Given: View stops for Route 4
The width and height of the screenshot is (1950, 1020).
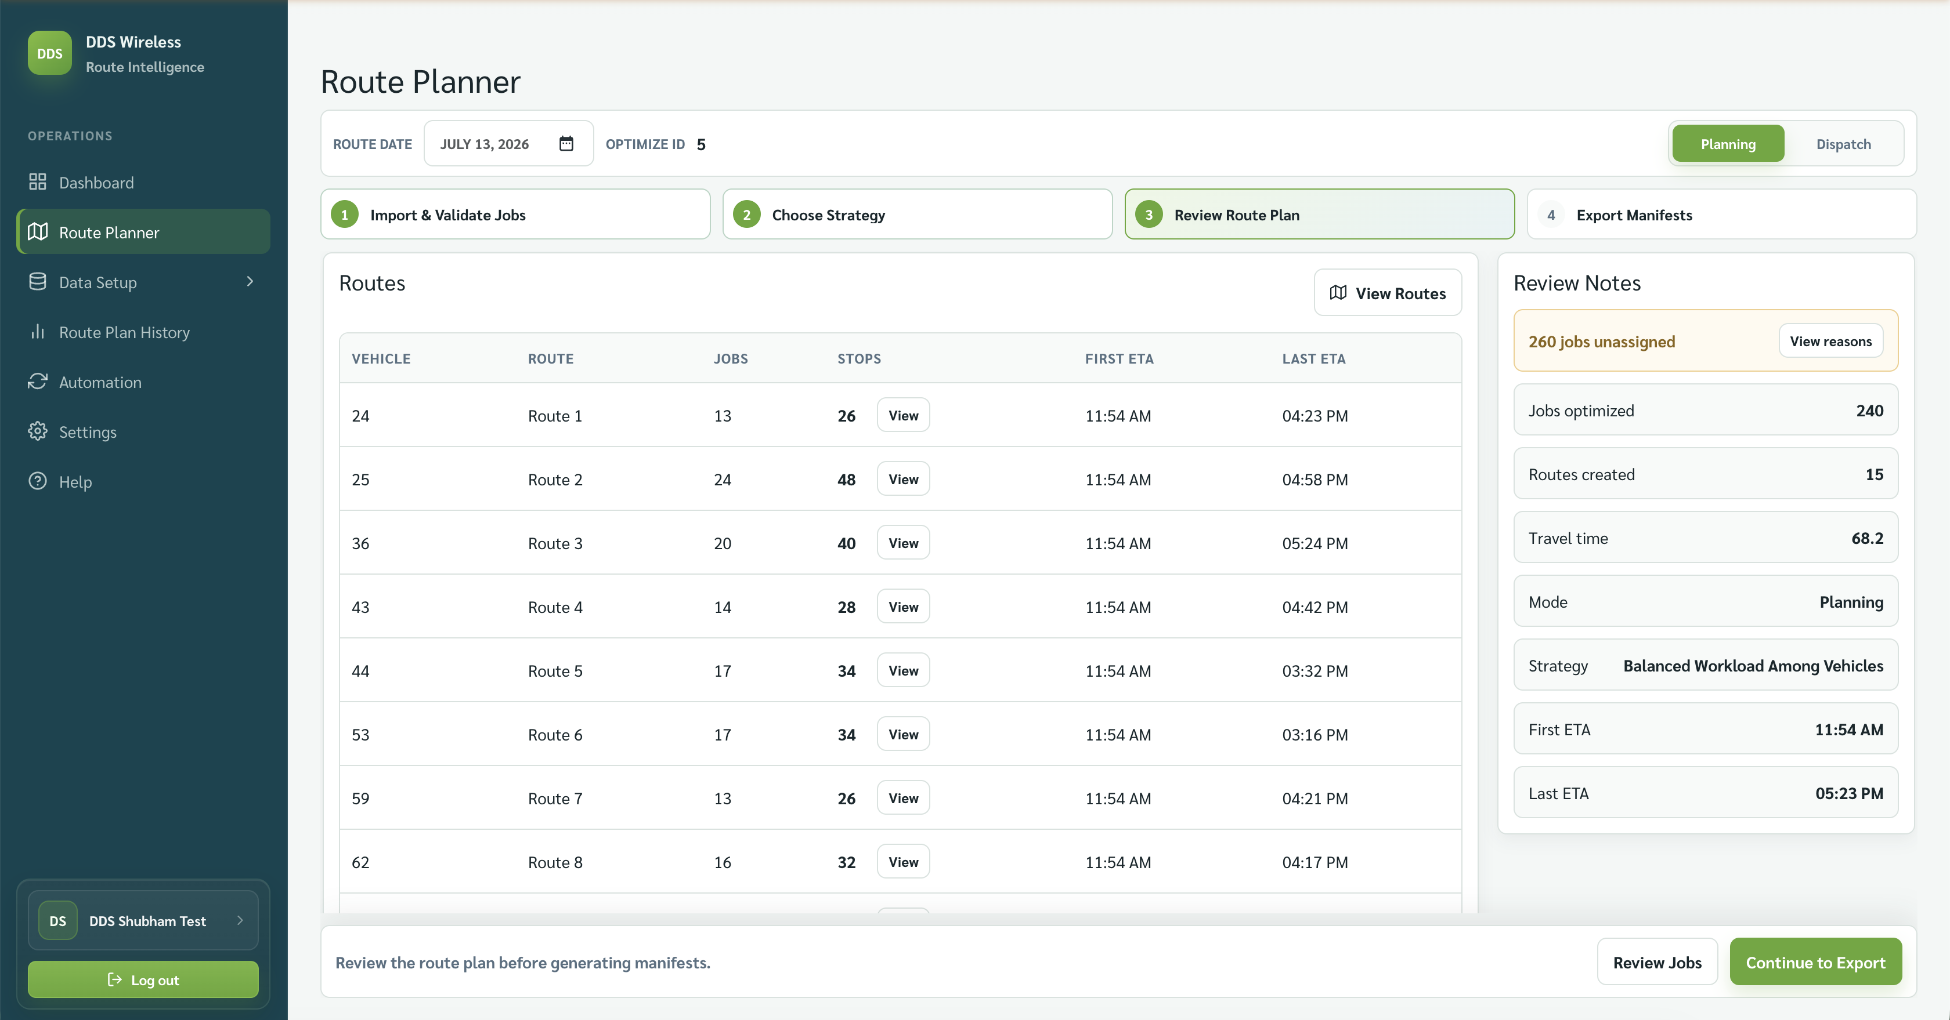Looking at the screenshot, I should [903, 607].
